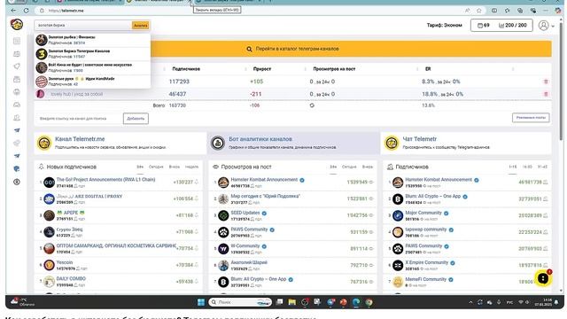Open File Explorer from the taskbar
The image size is (567, 319).
point(292,302)
